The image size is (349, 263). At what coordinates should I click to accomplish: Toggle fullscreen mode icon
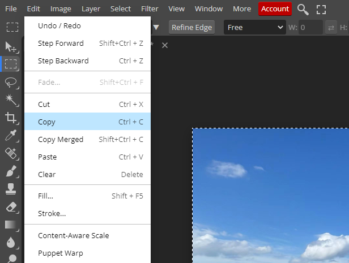321,9
